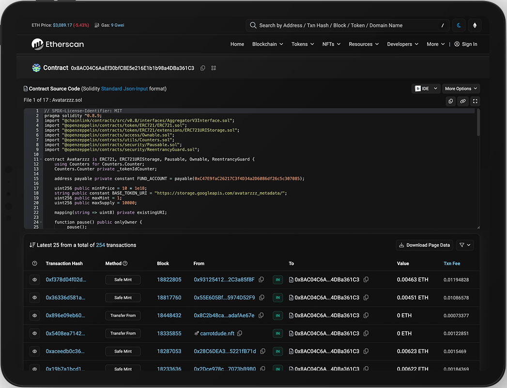Open block 18822805 link
The image size is (507, 388).
pos(169,280)
